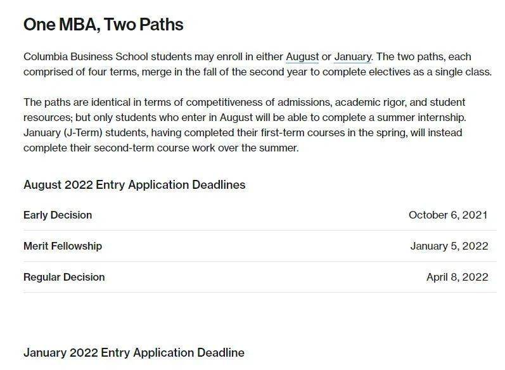Viewport: 505px width, 370px height.
Task: Select the August 2022 Entry Application Deadlines heading
Action: [x=134, y=185]
